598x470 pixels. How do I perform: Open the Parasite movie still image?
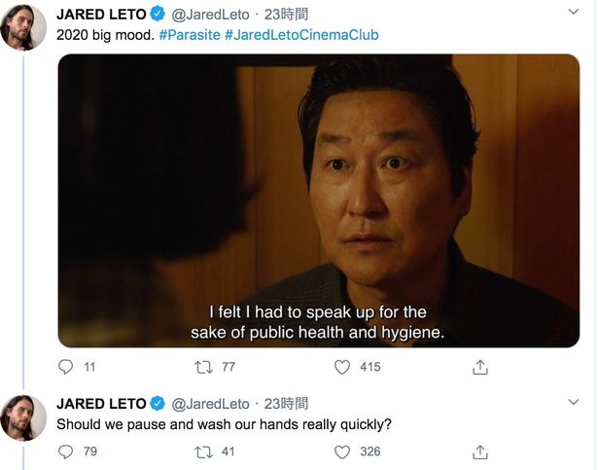pos(319,200)
